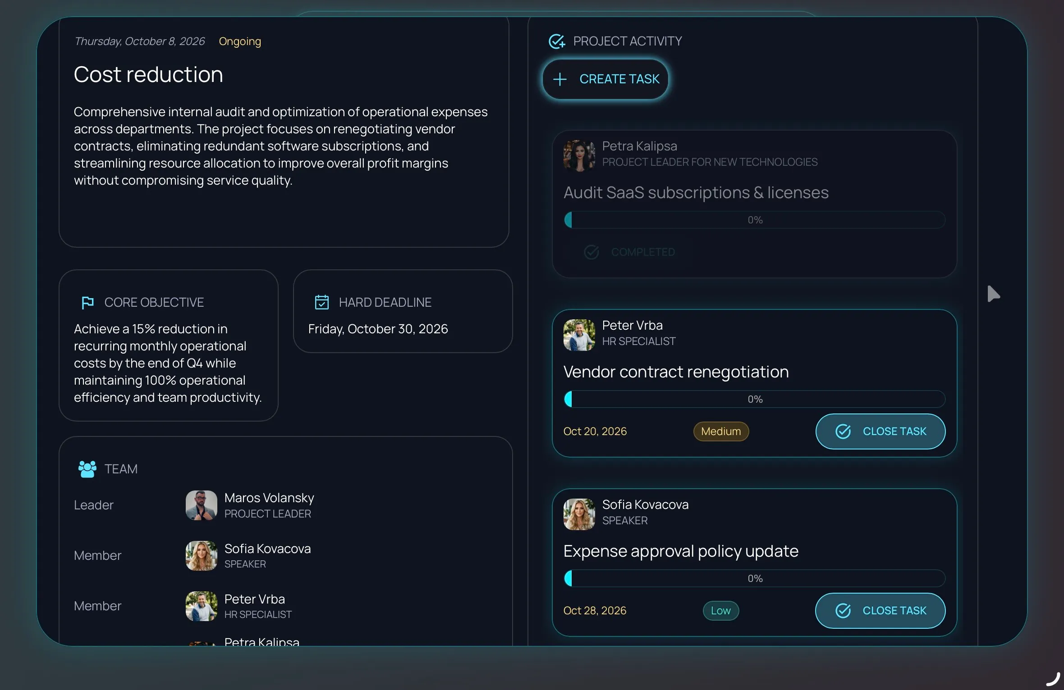
Task: Click the curved icon in the bottom-right corner
Action: [1053, 679]
